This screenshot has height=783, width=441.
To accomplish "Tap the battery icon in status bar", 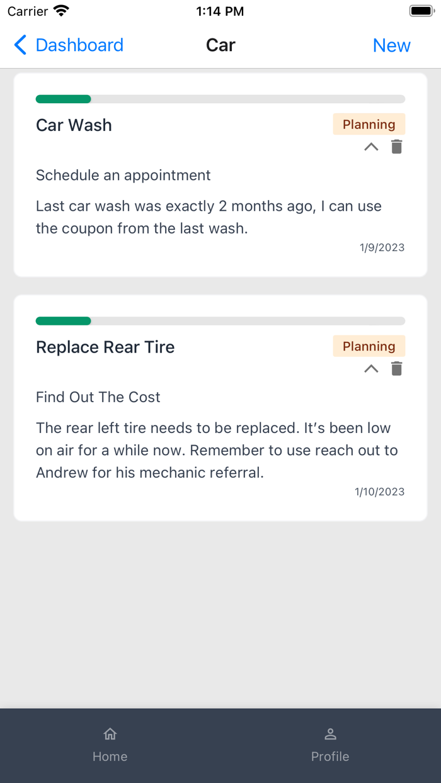I will coord(420,11).
